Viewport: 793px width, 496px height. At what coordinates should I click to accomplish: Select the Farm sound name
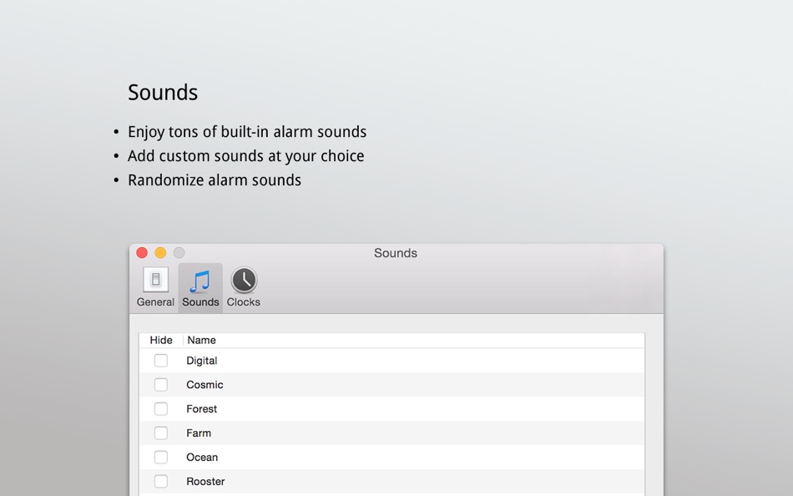(199, 433)
